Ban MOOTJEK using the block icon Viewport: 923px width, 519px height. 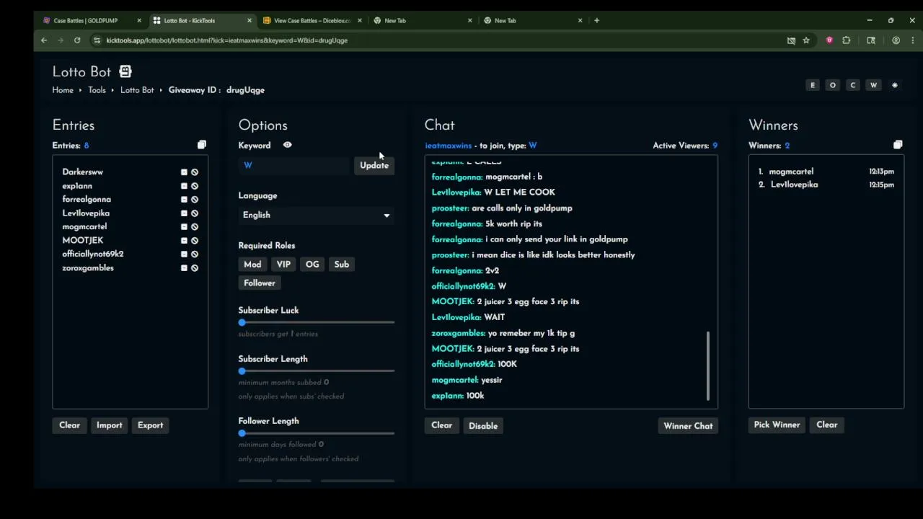(x=195, y=241)
